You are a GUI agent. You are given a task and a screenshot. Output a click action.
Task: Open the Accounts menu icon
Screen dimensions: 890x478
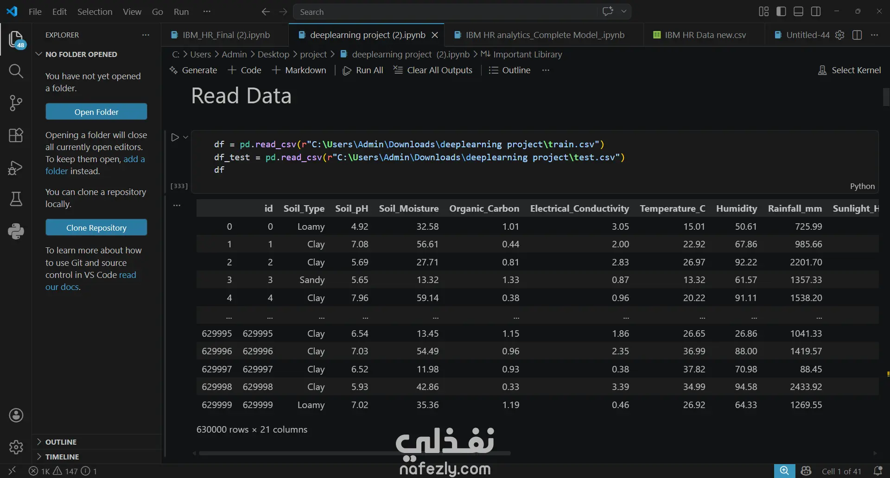pos(16,415)
